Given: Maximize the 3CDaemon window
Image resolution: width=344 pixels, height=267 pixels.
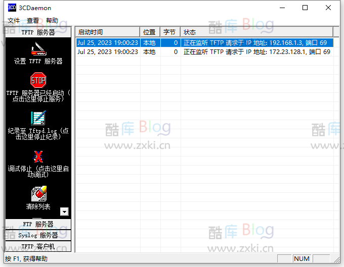Looking at the screenshot, I should 305,8.
